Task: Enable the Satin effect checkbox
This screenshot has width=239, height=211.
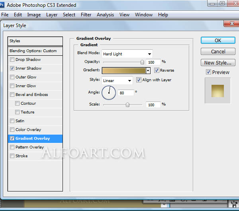Action: pyautogui.click(x=12, y=121)
